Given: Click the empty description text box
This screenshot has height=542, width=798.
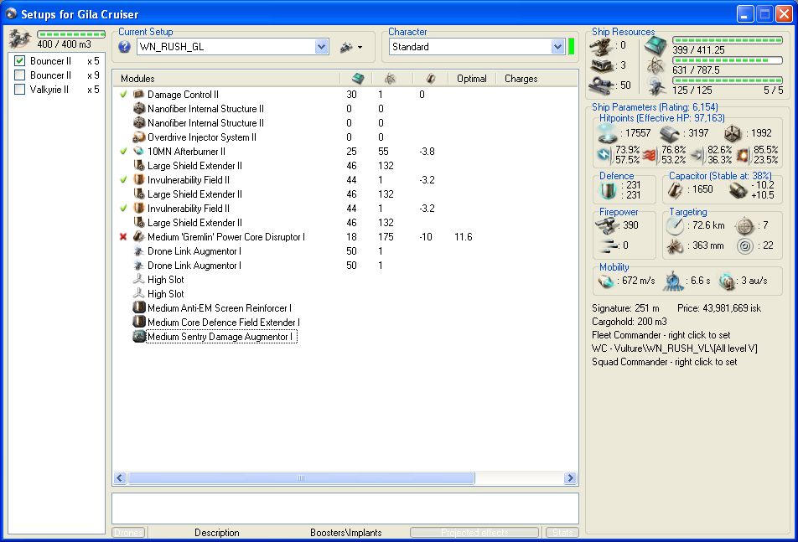Looking at the screenshot, I should point(345,508).
